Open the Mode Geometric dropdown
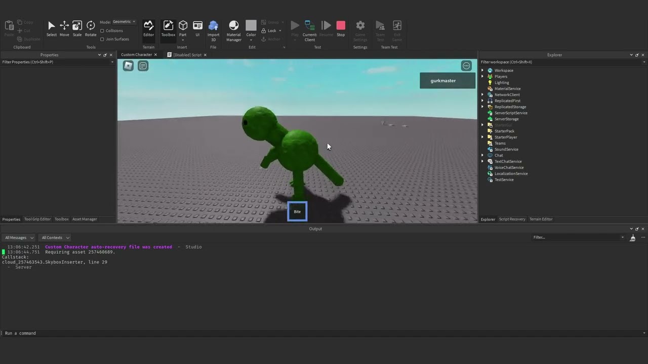 [124, 22]
